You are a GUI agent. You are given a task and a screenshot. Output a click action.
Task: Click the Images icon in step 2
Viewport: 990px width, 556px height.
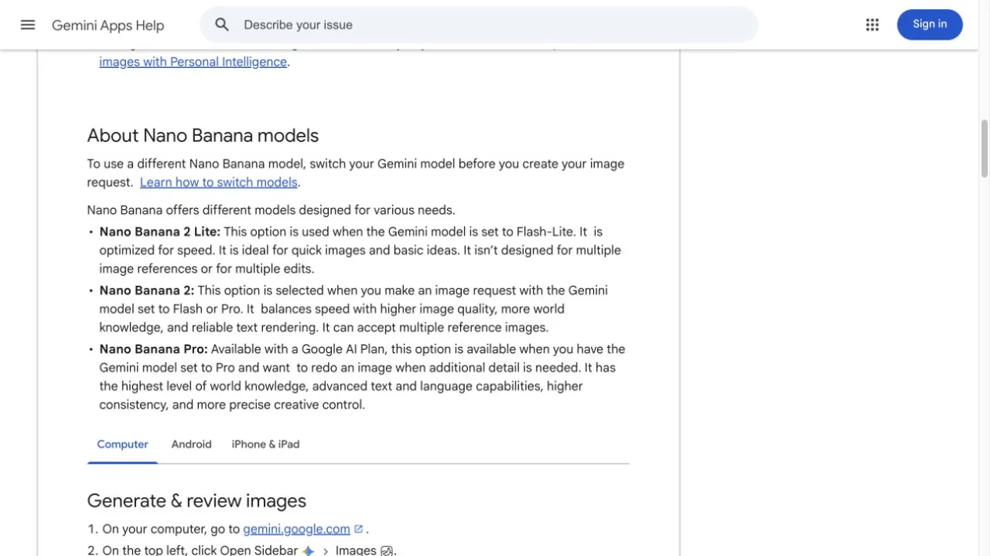click(387, 551)
